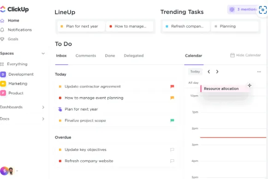This screenshot has height=179, width=268.
Task: Switch to the Done tab
Action: 110,56
